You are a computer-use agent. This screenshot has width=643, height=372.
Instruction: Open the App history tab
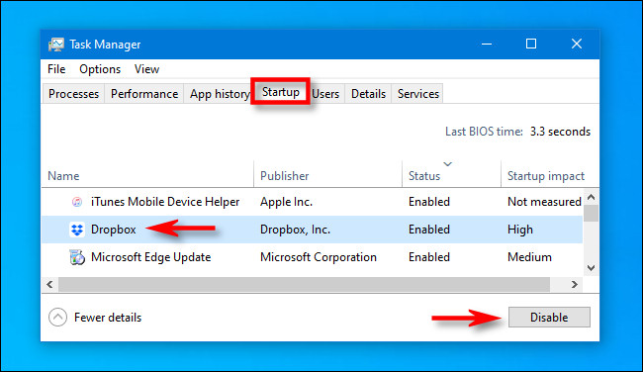pos(218,94)
